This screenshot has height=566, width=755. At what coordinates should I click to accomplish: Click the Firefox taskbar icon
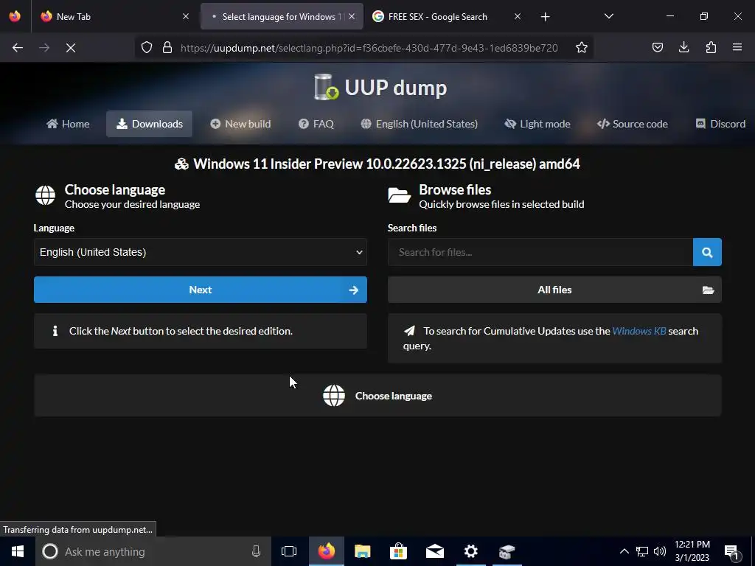[x=327, y=551]
